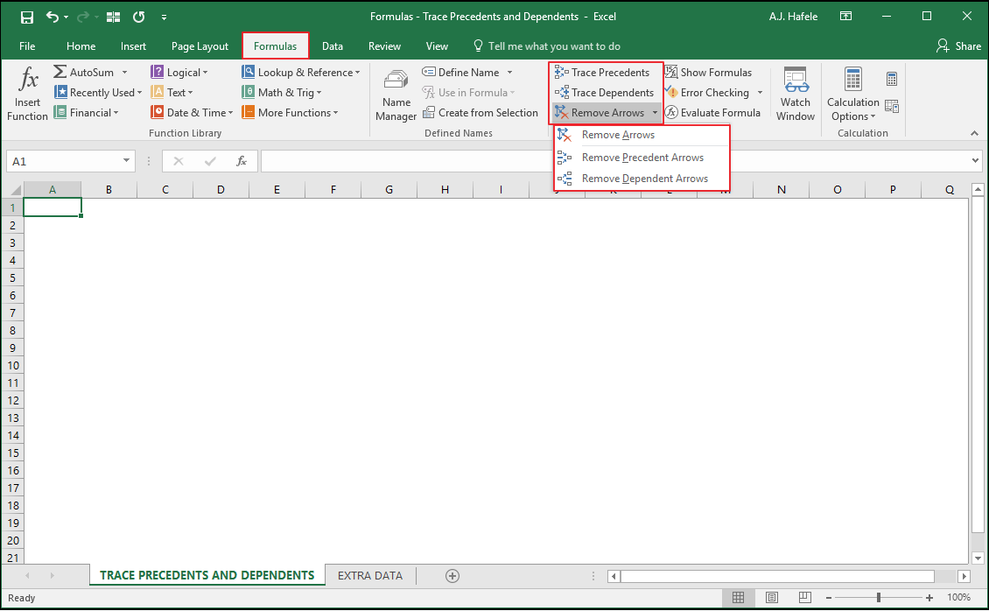Click the Select All corner button
Viewport: 989px width, 611px height.
pyautogui.click(x=12, y=189)
